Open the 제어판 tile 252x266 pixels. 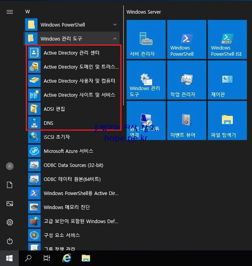(227, 80)
